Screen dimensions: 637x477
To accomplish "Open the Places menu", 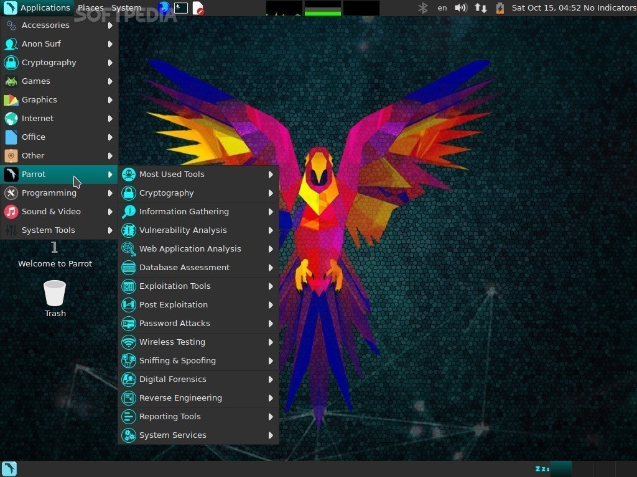I will [x=90, y=7].
